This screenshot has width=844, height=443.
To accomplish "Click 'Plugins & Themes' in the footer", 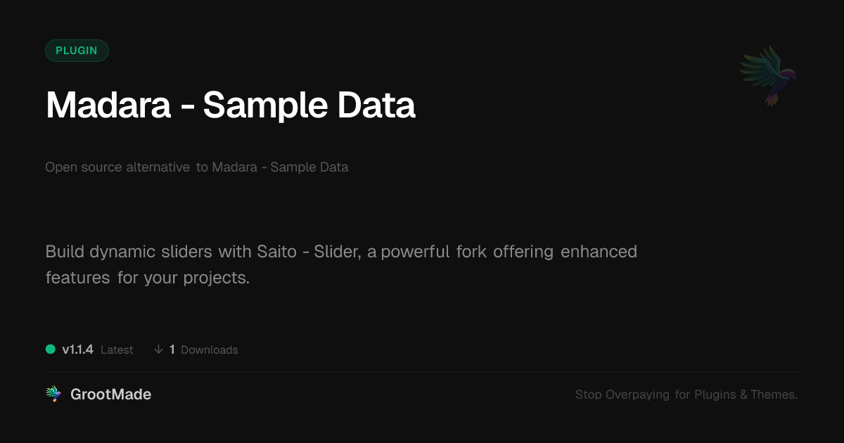I will [746, 395].
